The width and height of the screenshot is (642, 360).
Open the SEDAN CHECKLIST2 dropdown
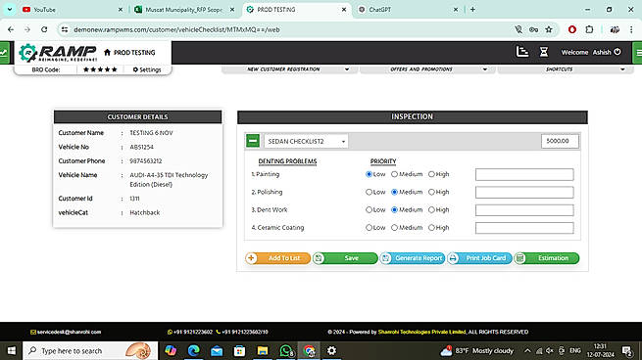click(x=306, y=142)
